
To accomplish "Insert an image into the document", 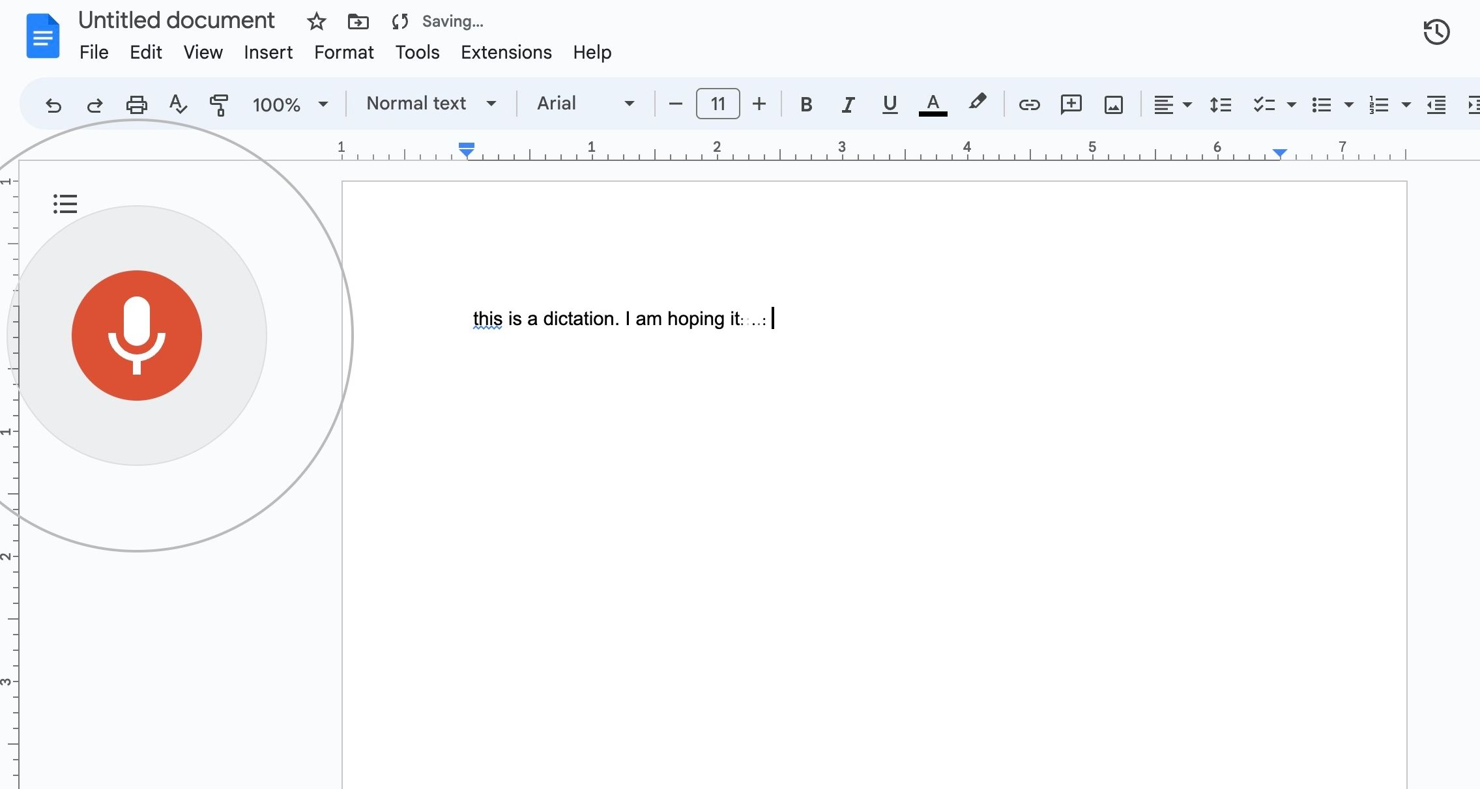I will coord(1113,104).
